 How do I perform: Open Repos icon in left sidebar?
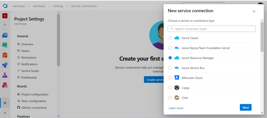(5, 55)
